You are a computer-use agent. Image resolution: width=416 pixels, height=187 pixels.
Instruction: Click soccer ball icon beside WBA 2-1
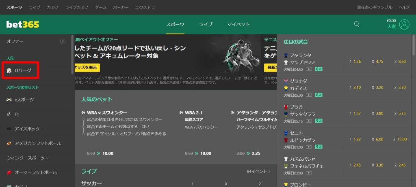pyautogui.click(x=181, y=113)
